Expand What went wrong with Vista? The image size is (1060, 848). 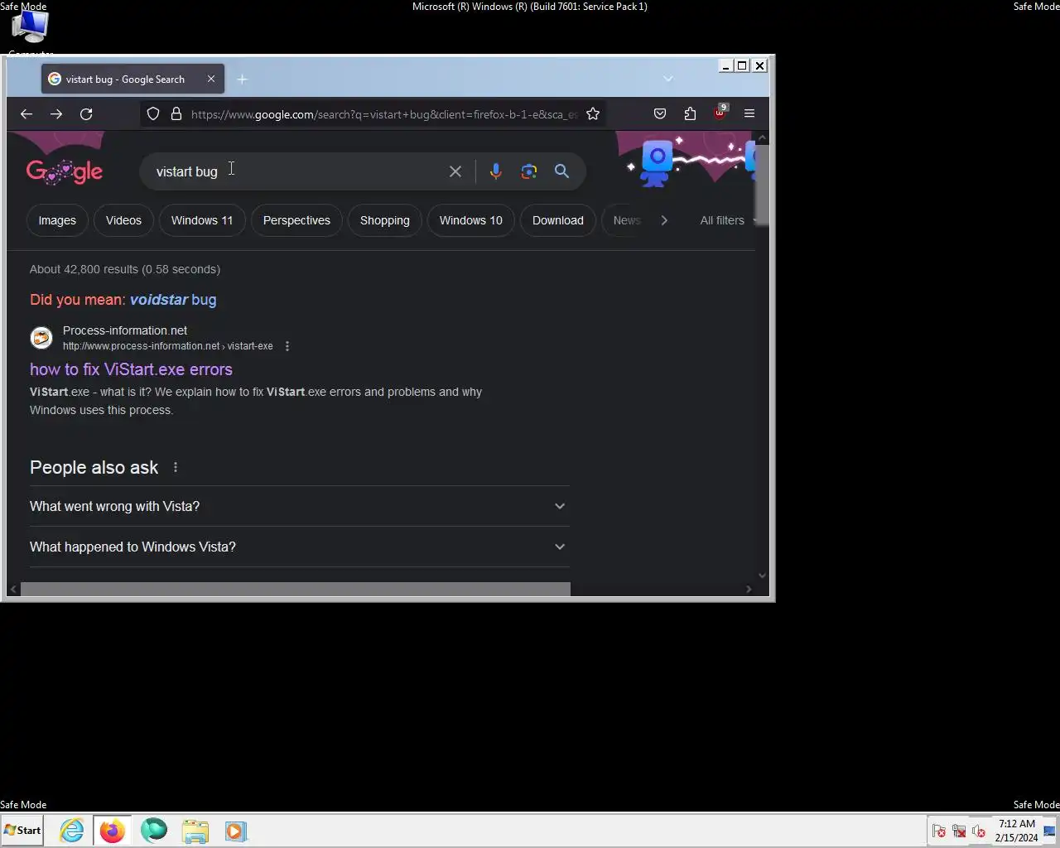299,506
